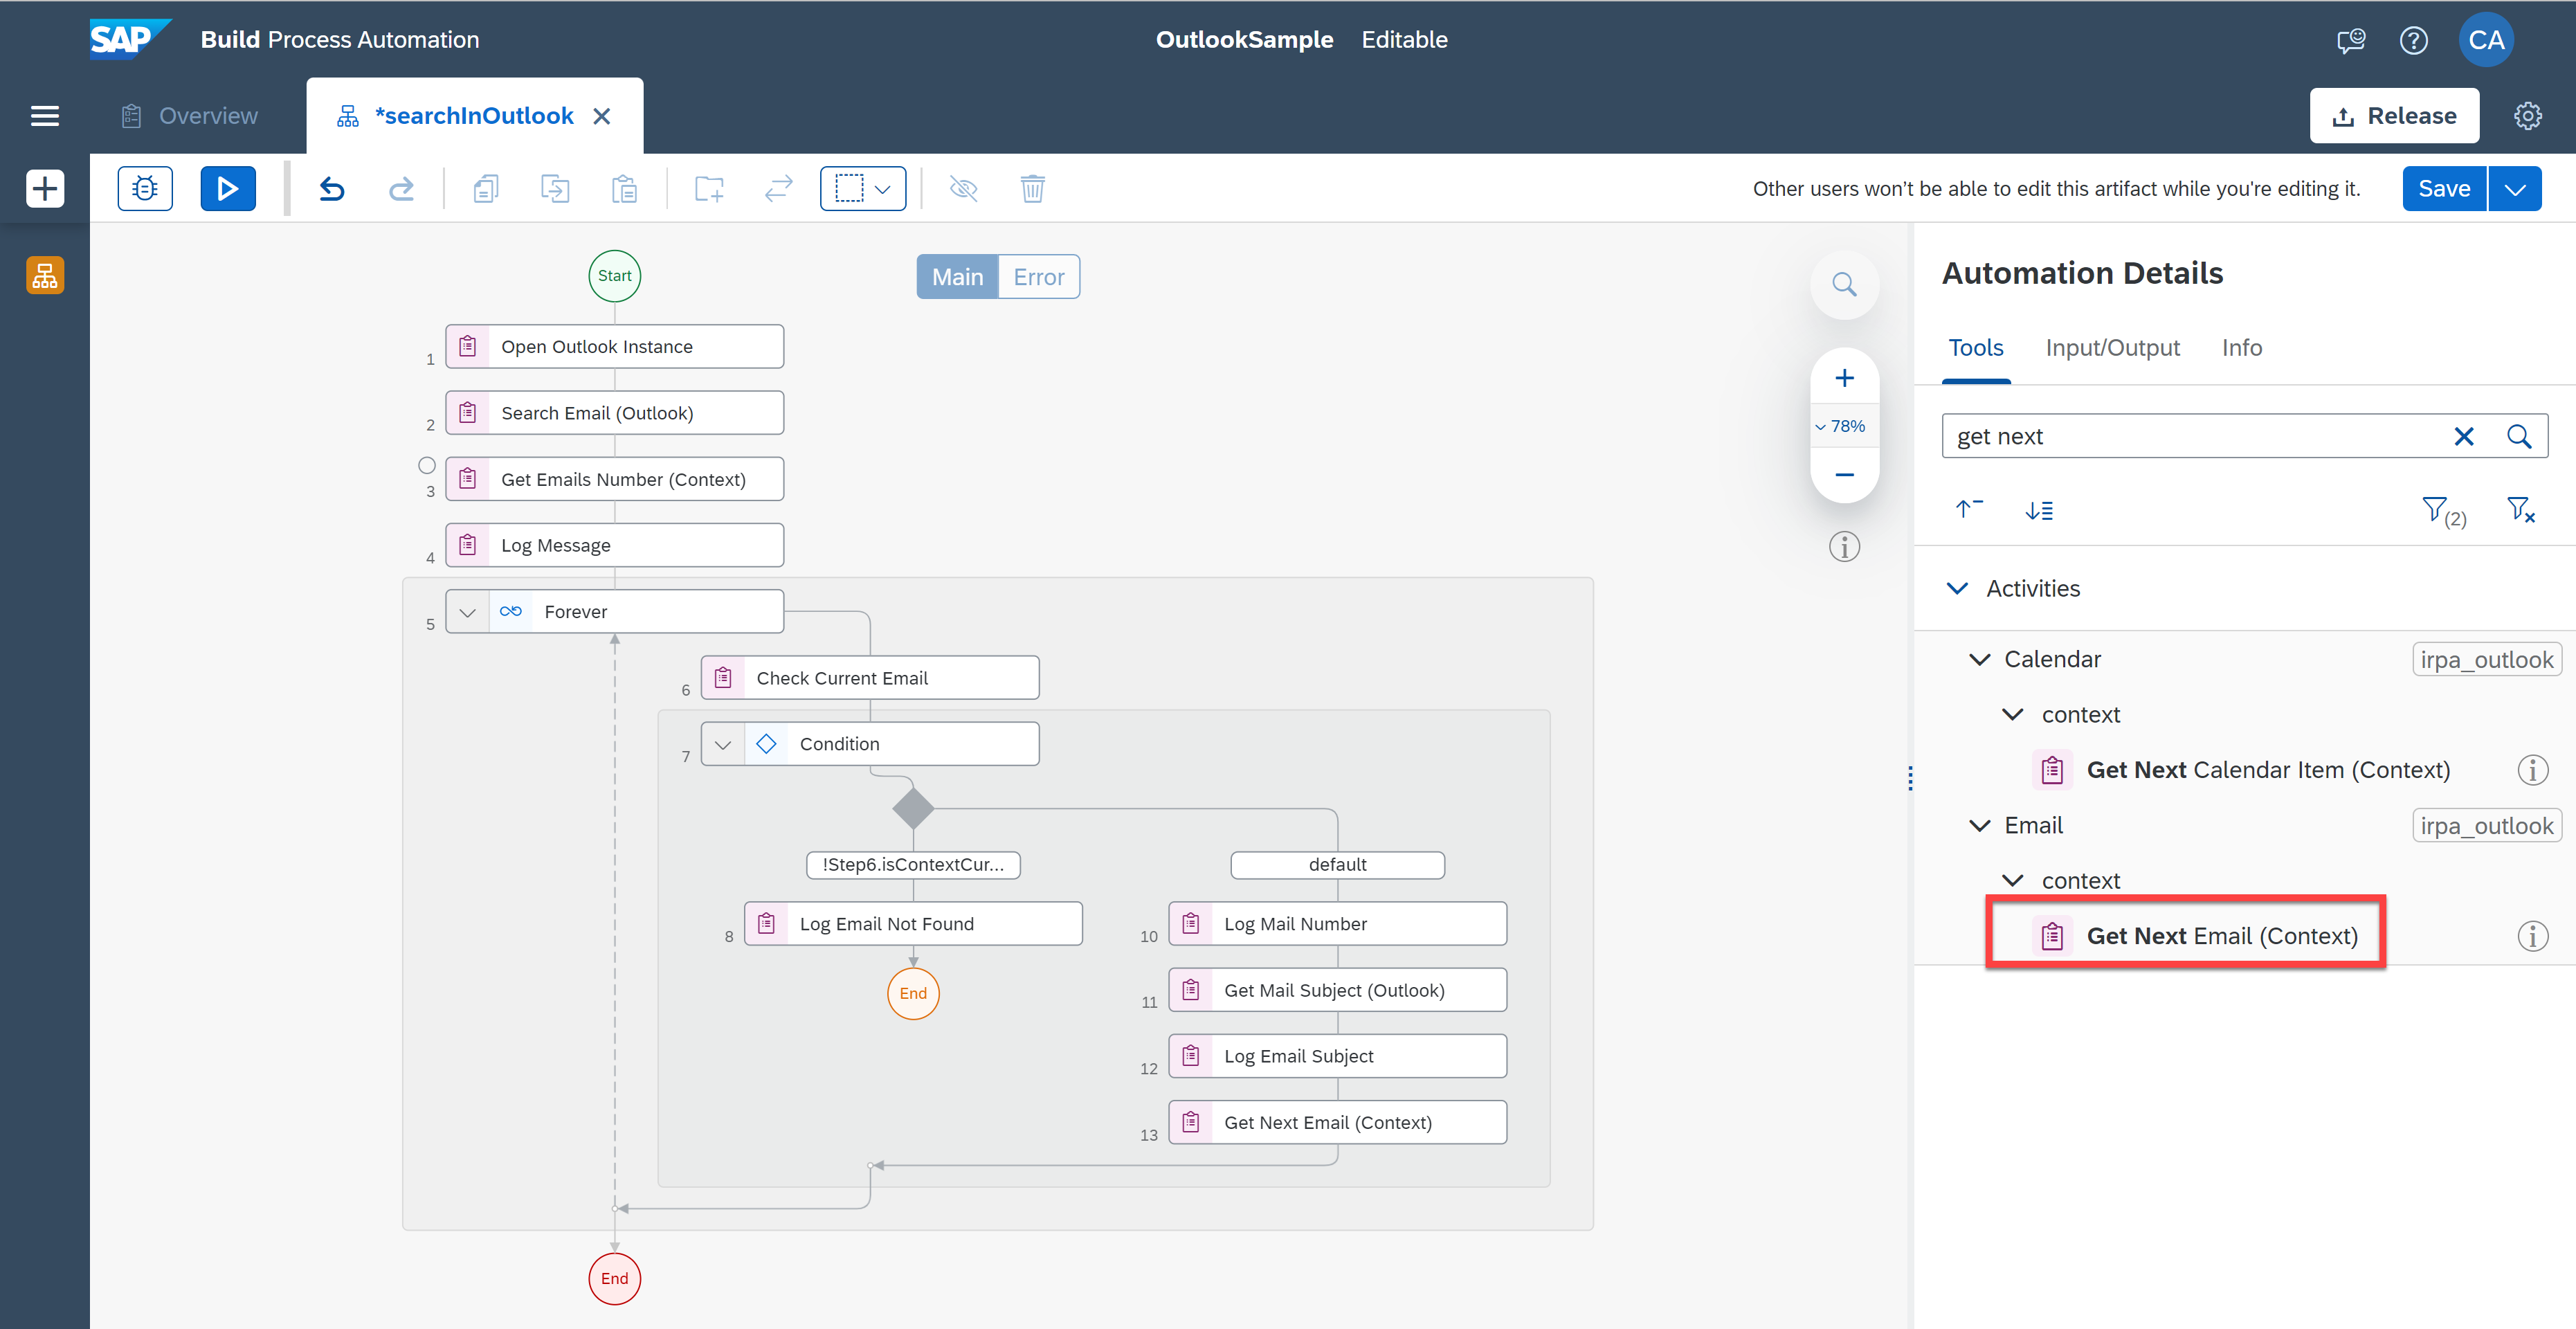Open the help question mark
The height and width of the screenshot is (1329, 2576).
click(x=2414, y=40)
